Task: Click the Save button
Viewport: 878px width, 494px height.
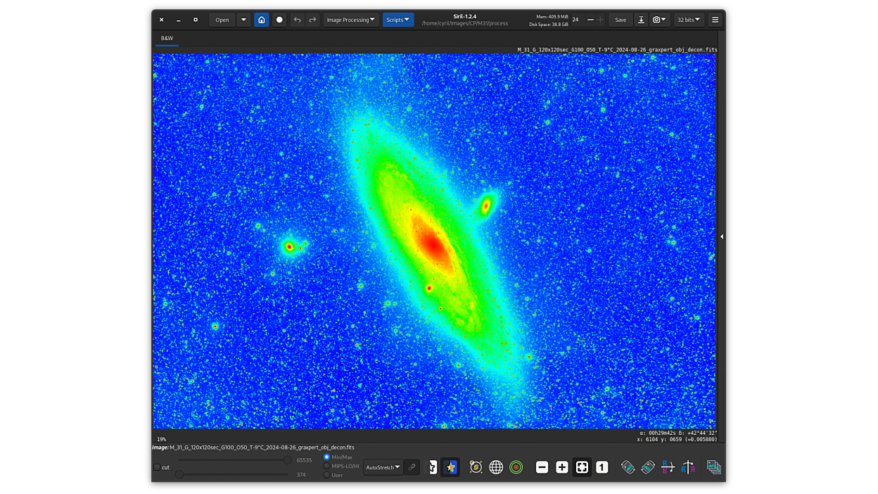Action: 620,20
